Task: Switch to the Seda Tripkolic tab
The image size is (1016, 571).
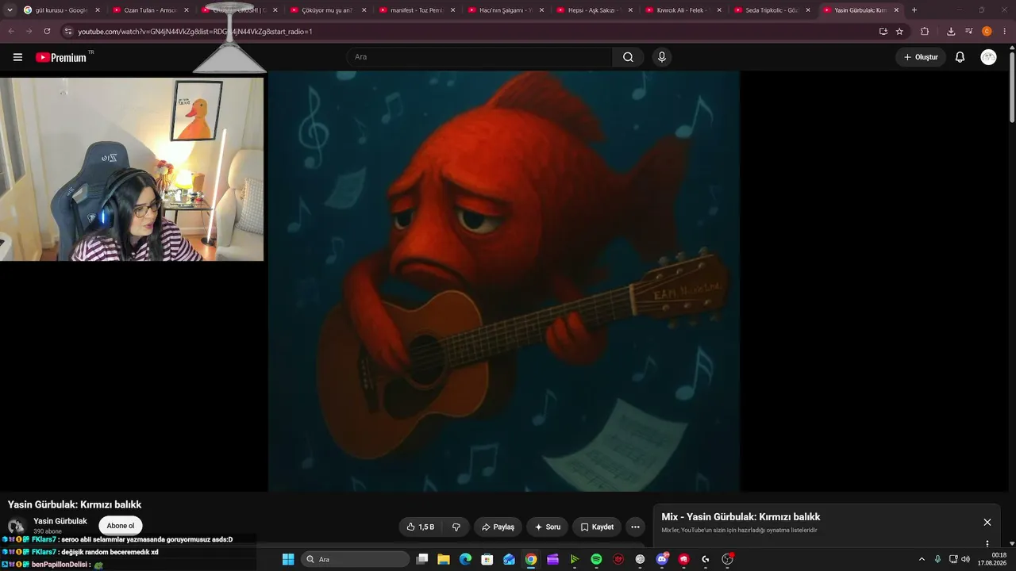Action: tap(772, 10)
